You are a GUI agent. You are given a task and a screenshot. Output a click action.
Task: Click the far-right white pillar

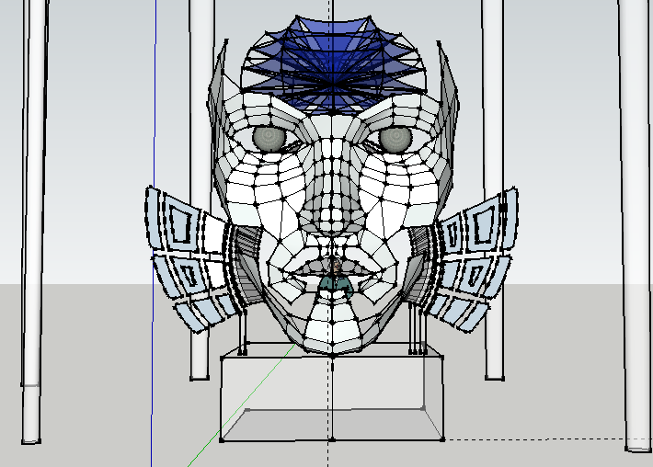pyautogui.click(x=636, y=224)
